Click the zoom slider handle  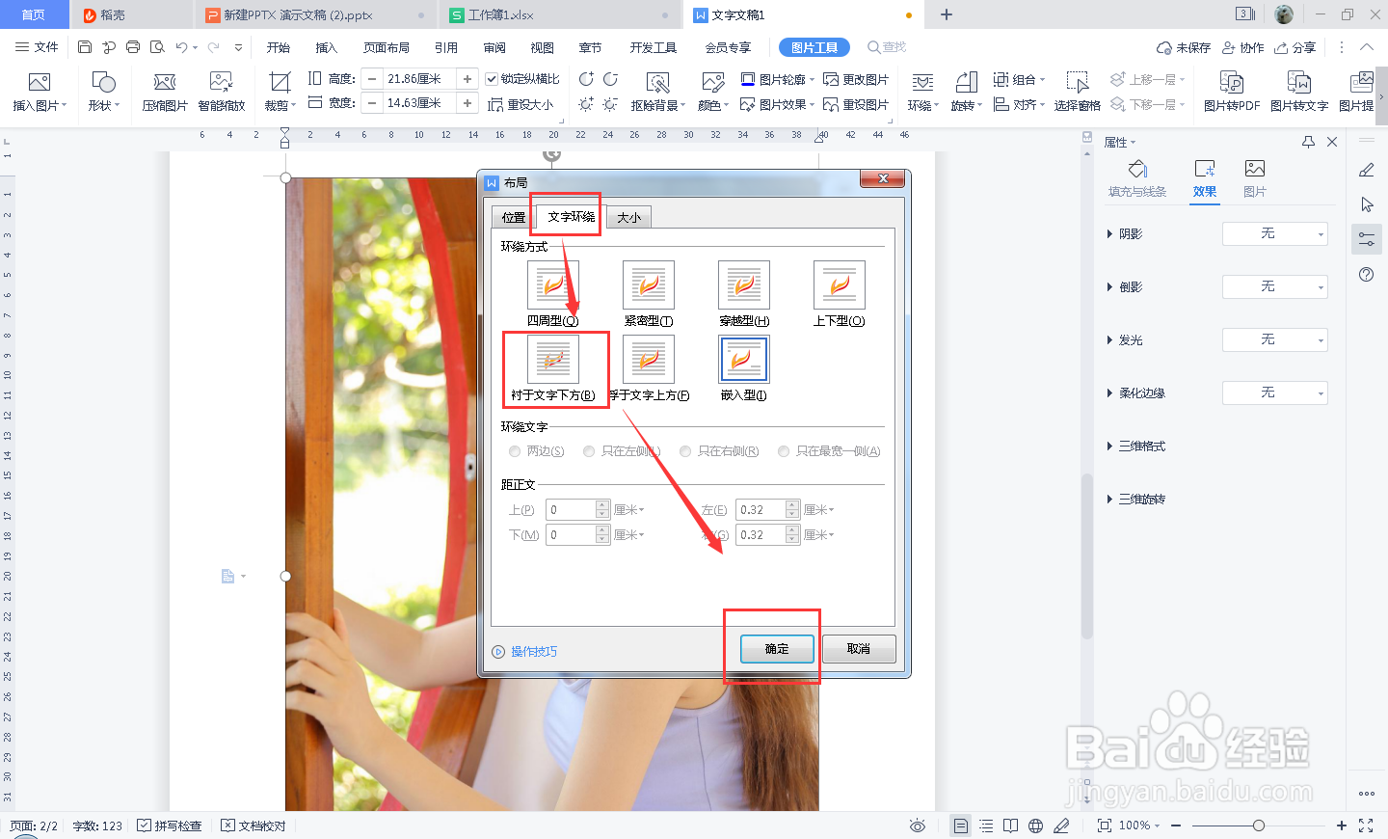tap(1259, 825)
